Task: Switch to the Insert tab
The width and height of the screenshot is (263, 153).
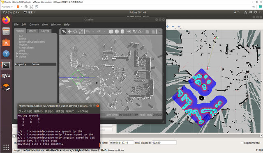Action: point(32,31)
